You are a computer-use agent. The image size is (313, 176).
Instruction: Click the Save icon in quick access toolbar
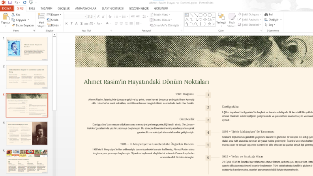(9, 2)
